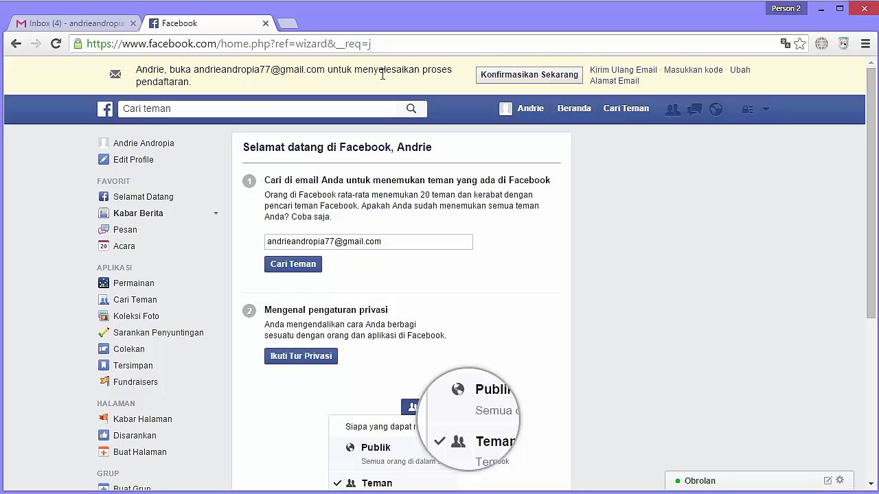The width and height of the screenshot is (879, 494).
Task: Open Tersimpan in the sidebar
Action: [133, 366]
